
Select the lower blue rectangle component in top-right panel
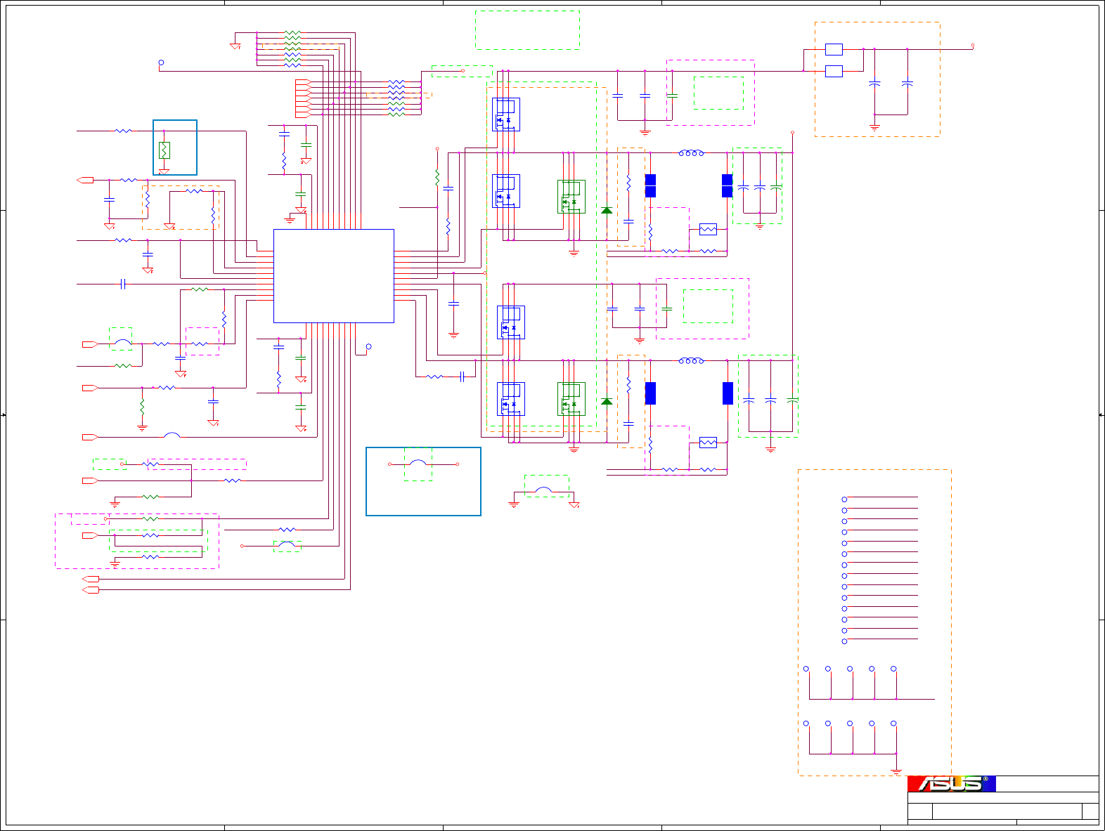point(834,71)
